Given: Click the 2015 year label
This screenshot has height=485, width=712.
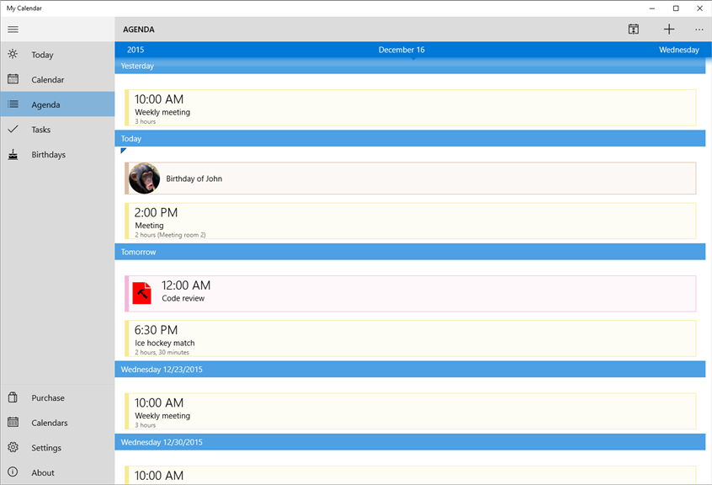Looking at the screenshot, I should tap(135, 50).
